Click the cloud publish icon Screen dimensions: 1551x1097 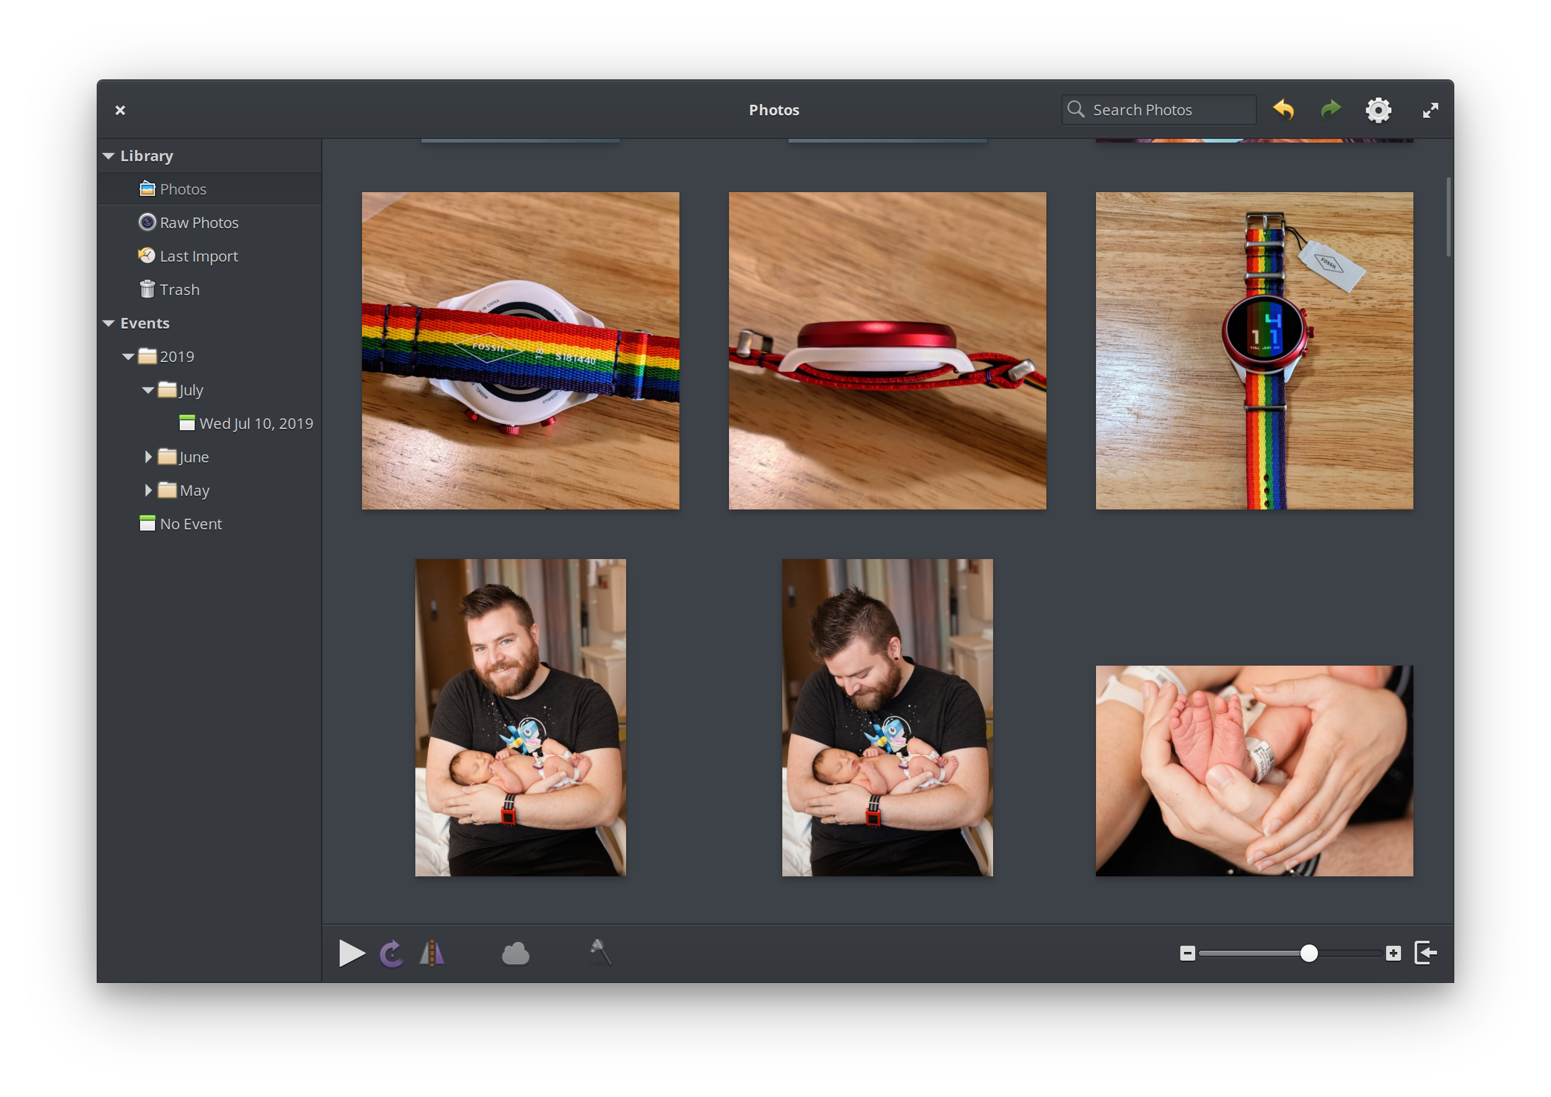coord(515,953)
